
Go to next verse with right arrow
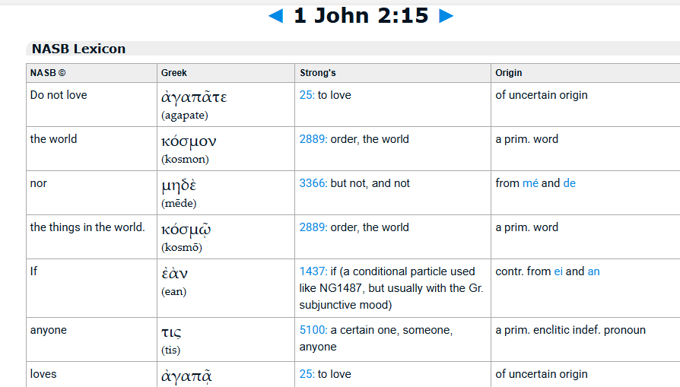coord(446,16)
